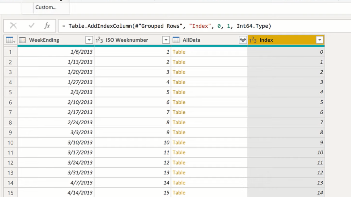The image size is (351, 197).
Task: Select the 1/20/2013 date cell
Action: [x=56, y=72]
